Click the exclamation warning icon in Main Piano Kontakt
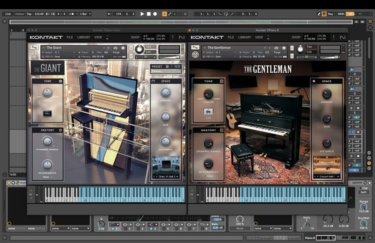The image size is (375, 243). [173, 37]
